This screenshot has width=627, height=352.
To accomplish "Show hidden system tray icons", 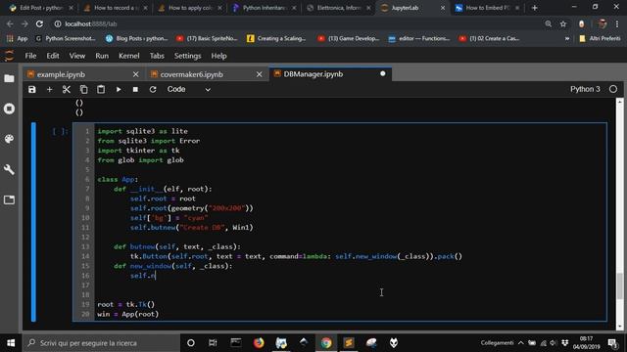I will 520,343.
